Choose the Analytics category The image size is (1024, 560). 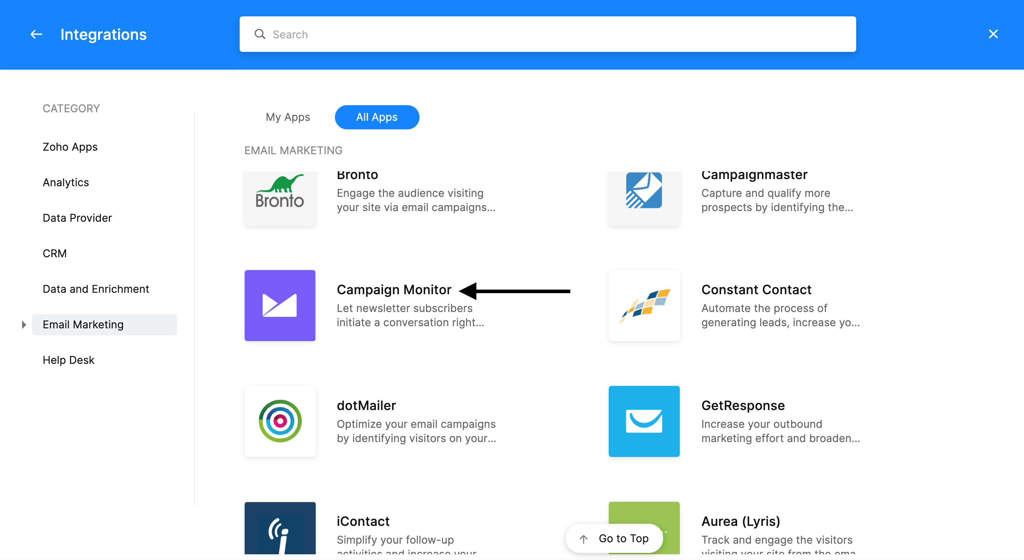click(x=65, y=182)
